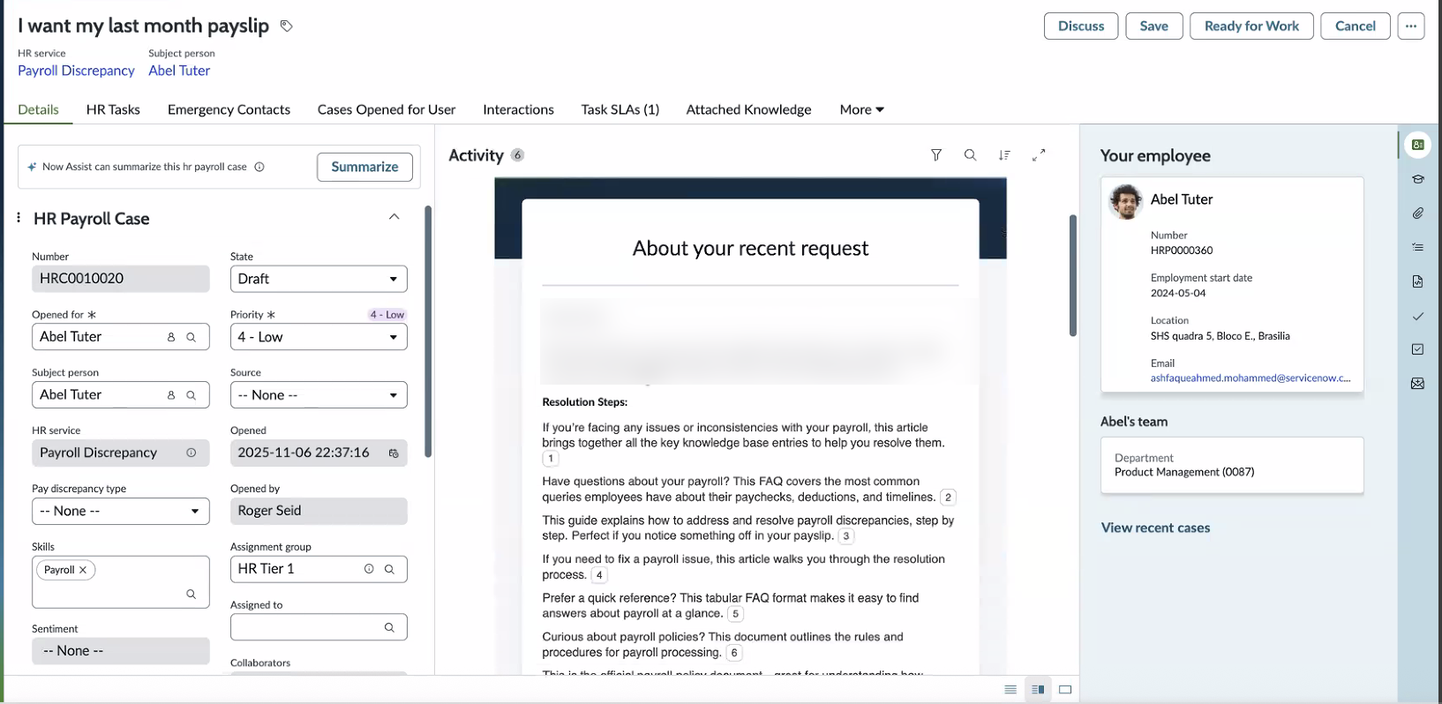This screenshot has width=1442, height=704.
Task: Expand the Activity stream to full view
Action: point(1039,154)
